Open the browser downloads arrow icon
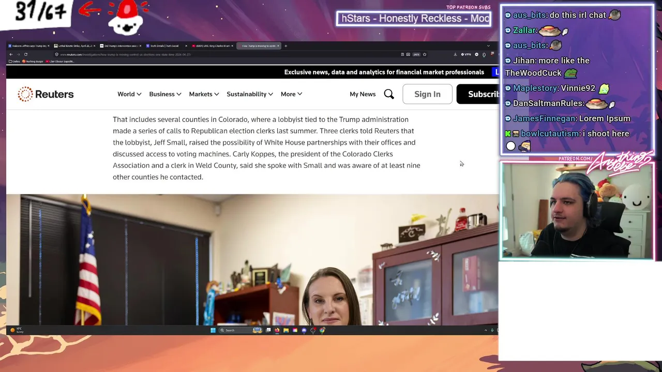 (455, 54)
